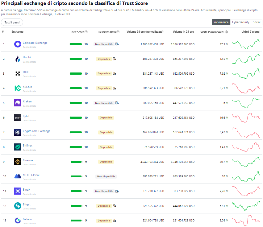This screenshot has height=227, width=263.
Task: Click Binance Disponibile reserves badge
Action: (x=106, y=162)
